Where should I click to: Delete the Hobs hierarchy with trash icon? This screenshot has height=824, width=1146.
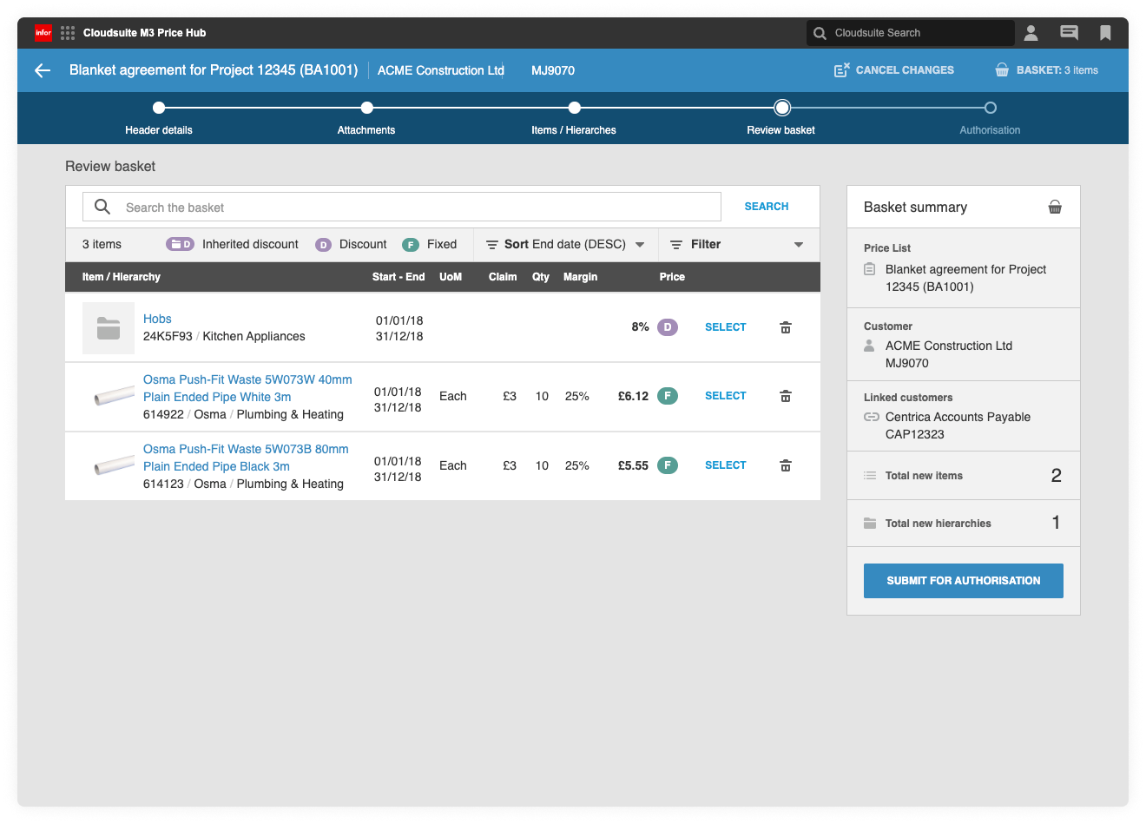click(786, 327)
